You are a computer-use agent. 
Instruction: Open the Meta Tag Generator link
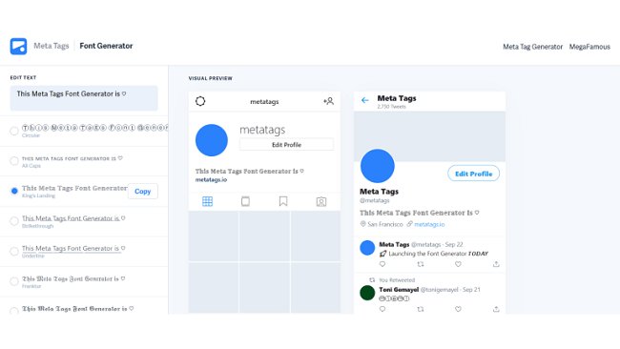532,47
